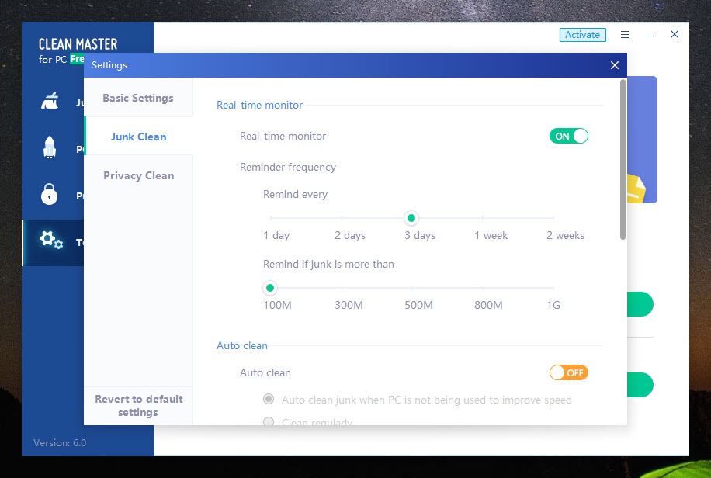711x478 pixels.
Task: Close the Settings dialog with X
Action: 614,65
